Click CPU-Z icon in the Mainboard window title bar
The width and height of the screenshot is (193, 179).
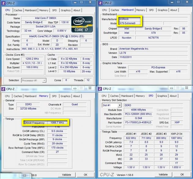100,3
